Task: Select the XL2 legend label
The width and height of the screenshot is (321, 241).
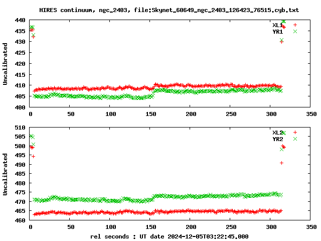Action: tap(277, 133)
